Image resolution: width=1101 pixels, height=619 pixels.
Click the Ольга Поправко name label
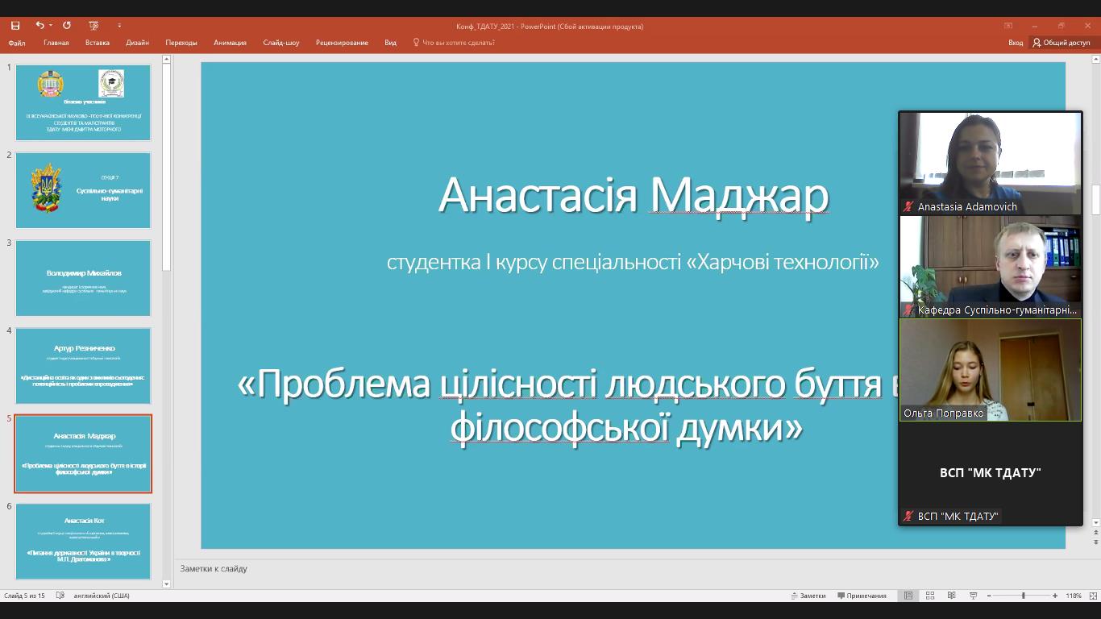click(x=944, y=413)
